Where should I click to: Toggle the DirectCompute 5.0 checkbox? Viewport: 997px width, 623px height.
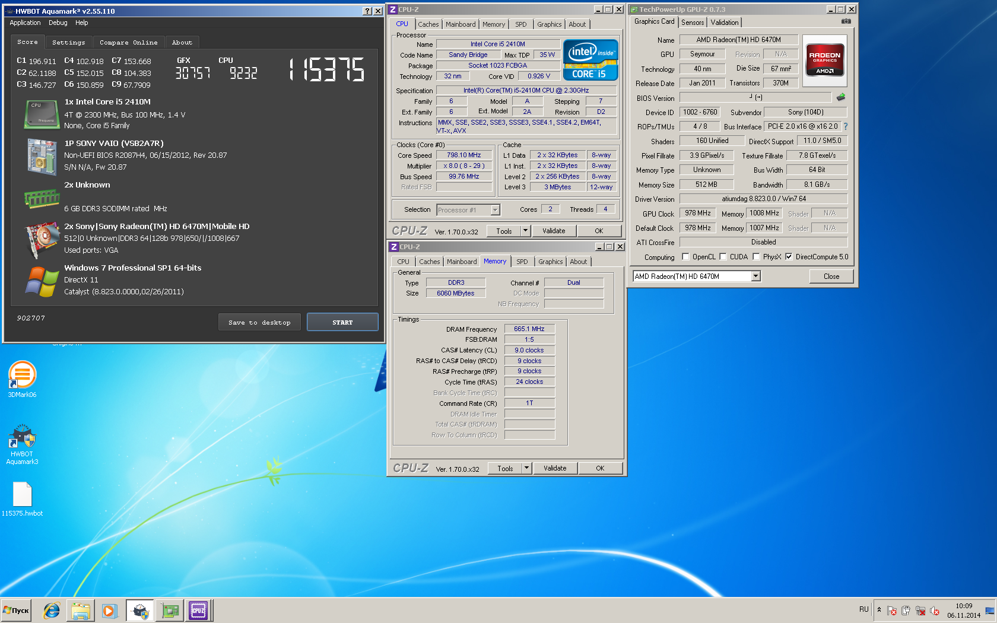point(789,257)
